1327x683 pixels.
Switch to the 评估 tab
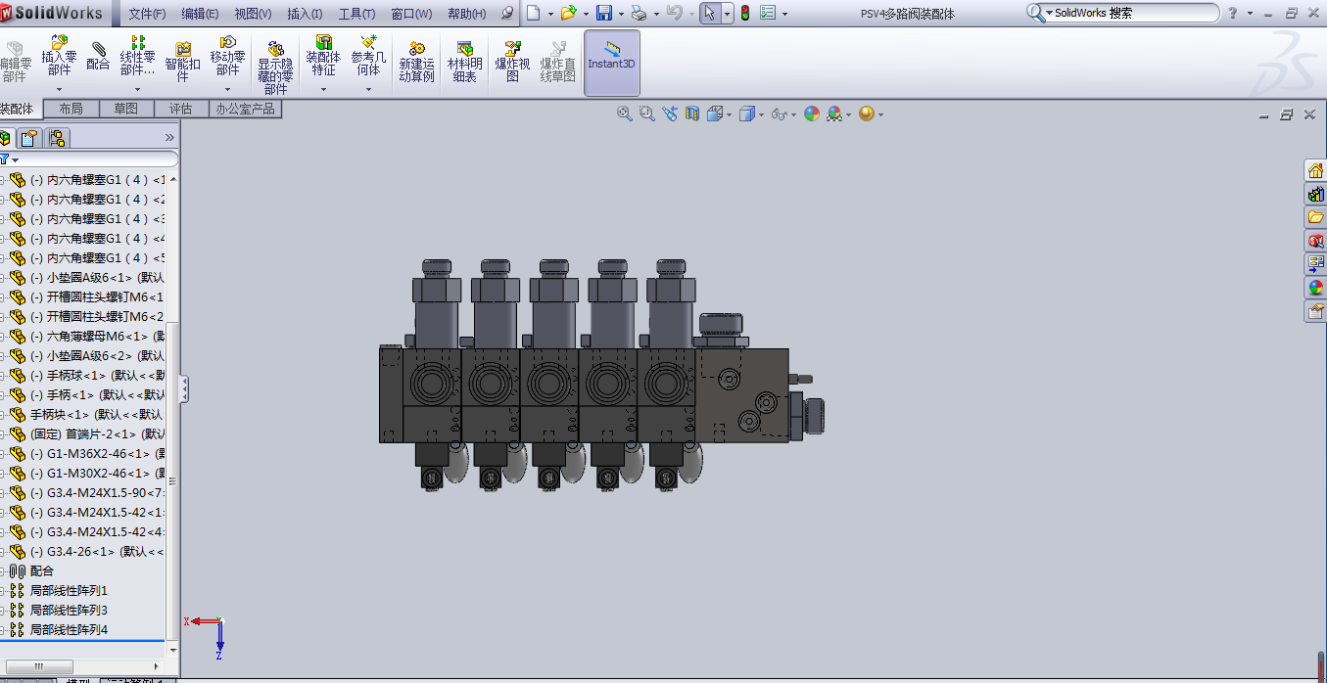click(181, 109)
